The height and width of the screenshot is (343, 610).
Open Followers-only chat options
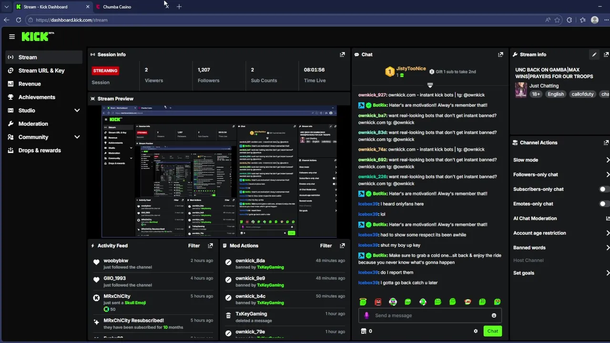click(x=561, y=174)
